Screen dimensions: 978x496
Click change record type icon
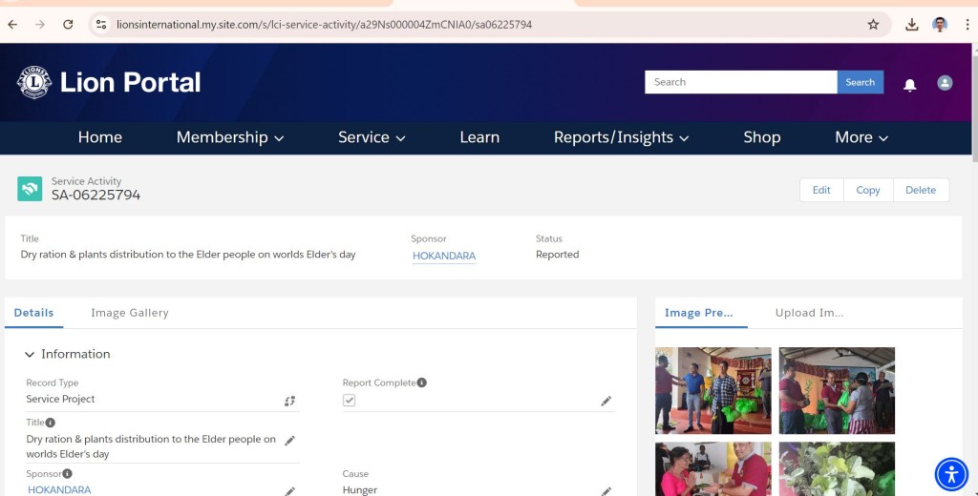(x=290, y=401)
